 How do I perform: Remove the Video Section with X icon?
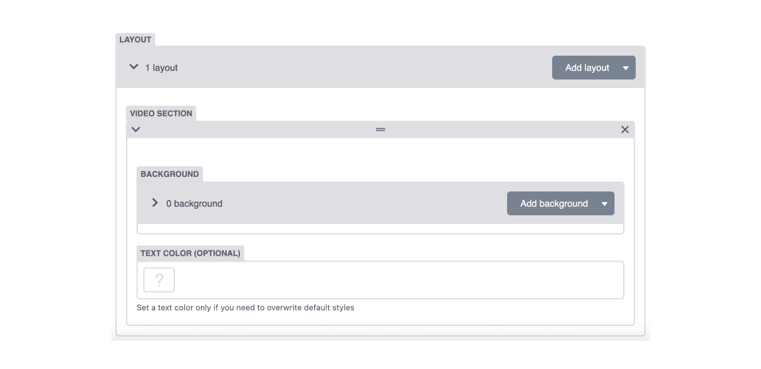coord(625,129)
